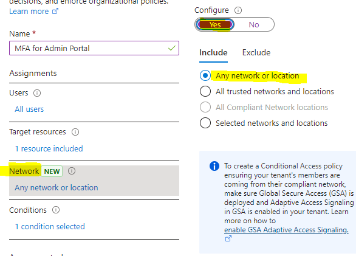The width and height of the screenshot is (356, 256).
Task: Select All trusted networks and locations
Action: tap(205, 91)
